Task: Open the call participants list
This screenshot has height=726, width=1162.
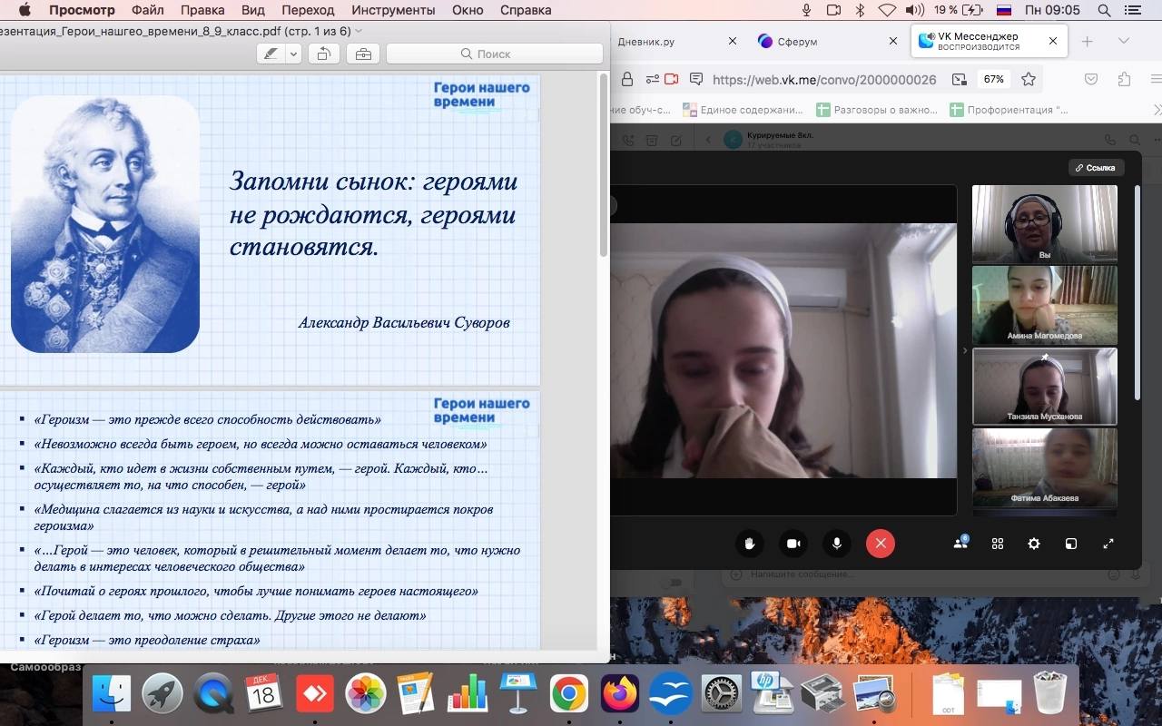Action: [x=960, y=544]
